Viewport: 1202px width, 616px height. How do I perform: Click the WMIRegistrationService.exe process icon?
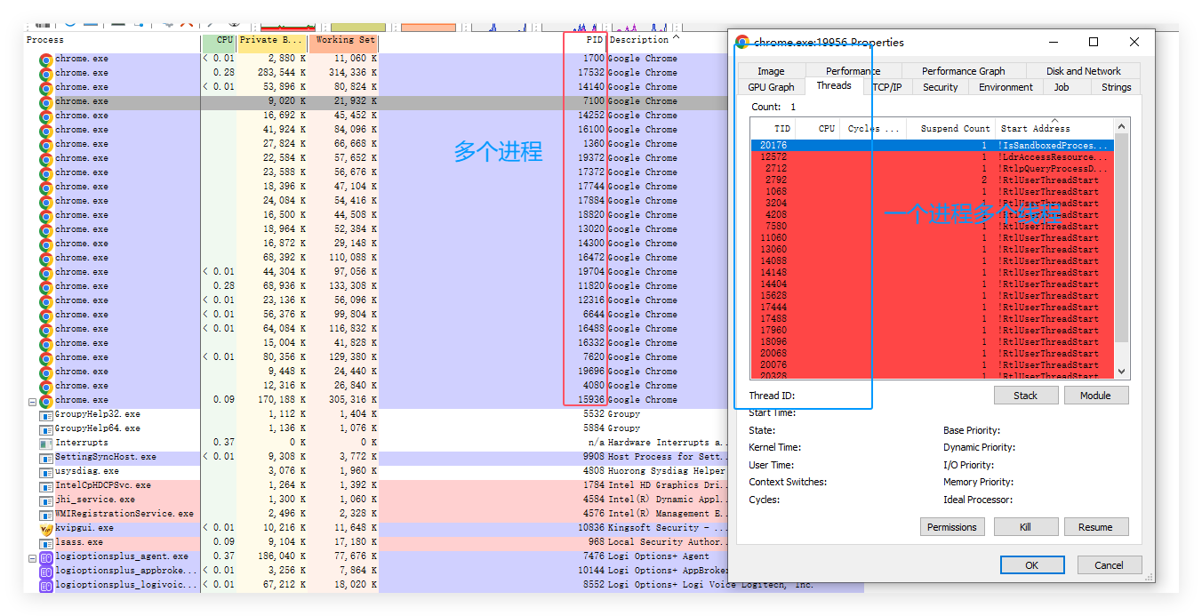click(x=45, y=515)
